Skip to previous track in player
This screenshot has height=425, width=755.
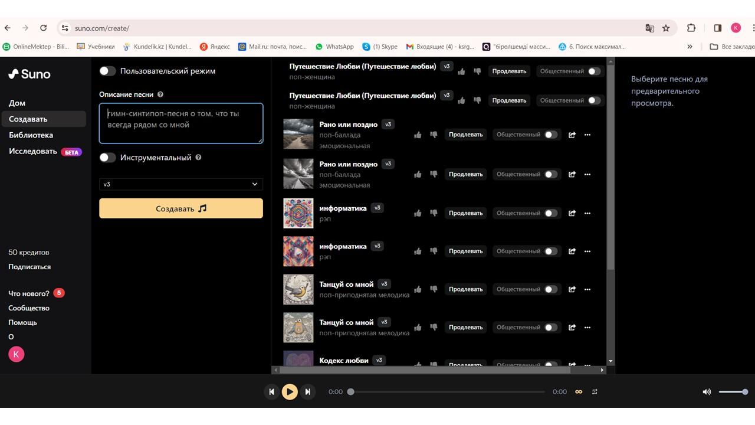tap(271, 391)
